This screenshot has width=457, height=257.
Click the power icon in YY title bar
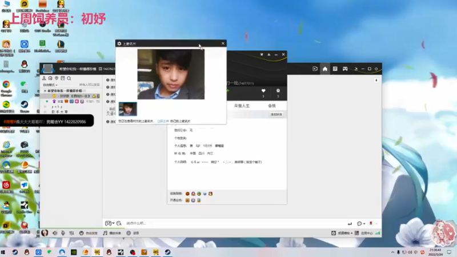point(376,69)
